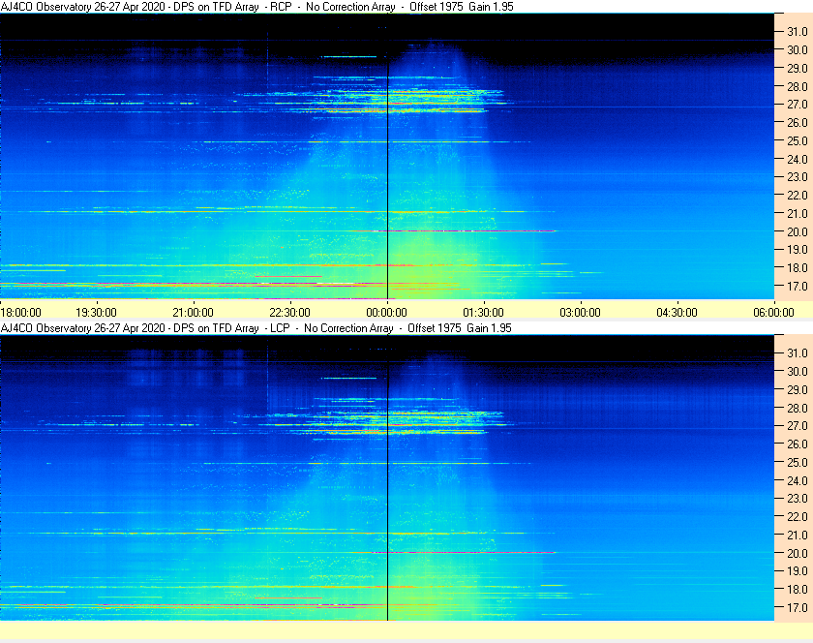The image size is (813, 643).
Task: Click the 30.0 frequency label in RCP panel
Action: 798,49
